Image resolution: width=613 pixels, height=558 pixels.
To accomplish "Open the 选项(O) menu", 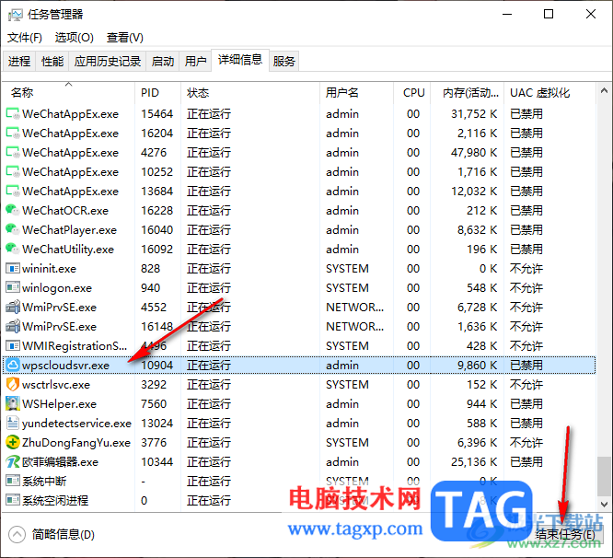I will [x=74, y=38].
